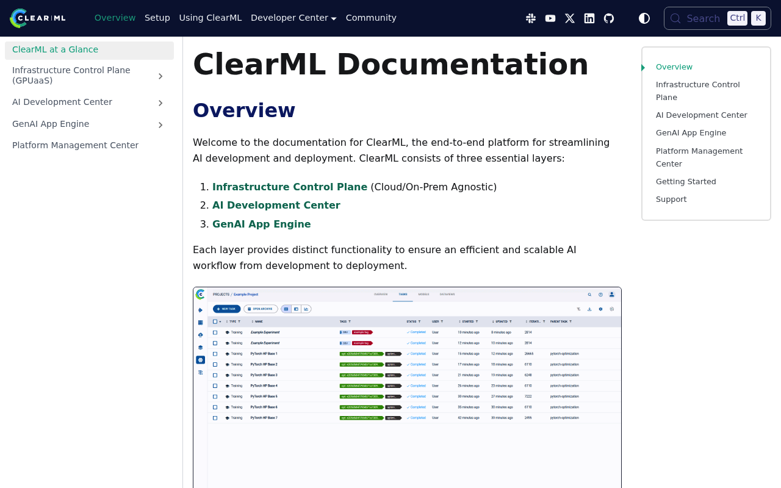This screenshot has height=488, width=781.
Task: Follow the GenAI App Engine body link
Action: pos(262,224)
